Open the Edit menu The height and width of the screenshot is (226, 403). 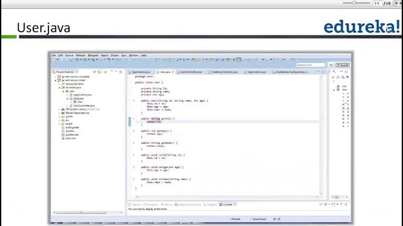(x=60, y=55)
